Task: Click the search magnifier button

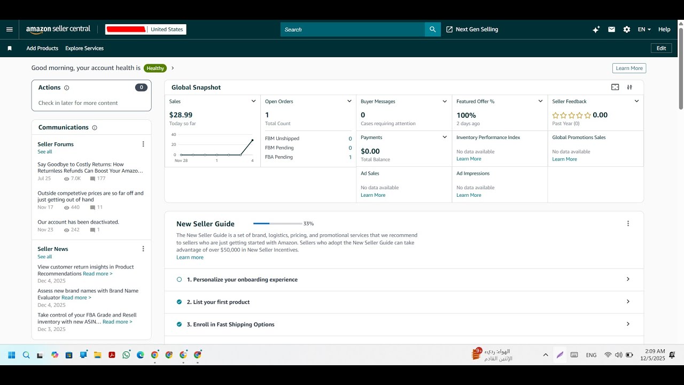Action: coord(432,29)
